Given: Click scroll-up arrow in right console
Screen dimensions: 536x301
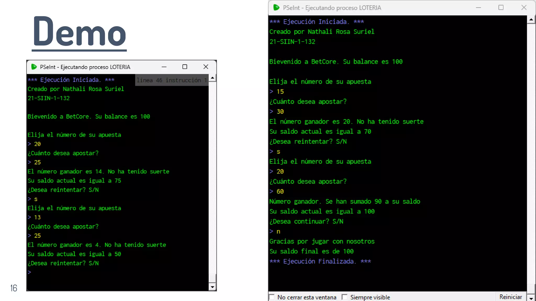Looking at the screenshot, I should (x=531, y=20).
